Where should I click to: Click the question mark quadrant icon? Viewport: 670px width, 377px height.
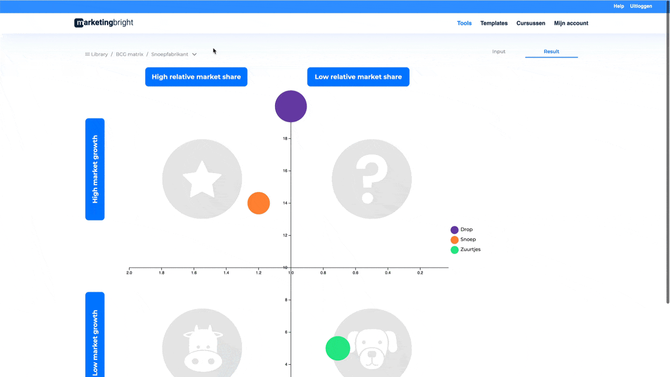pos(371,179)
